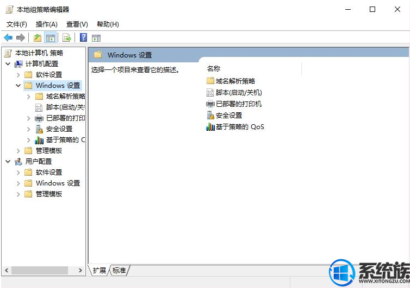Click the tree pane scroll right arrow
Viewport: 410px width, 288px height.
click(x=80, y=271)
